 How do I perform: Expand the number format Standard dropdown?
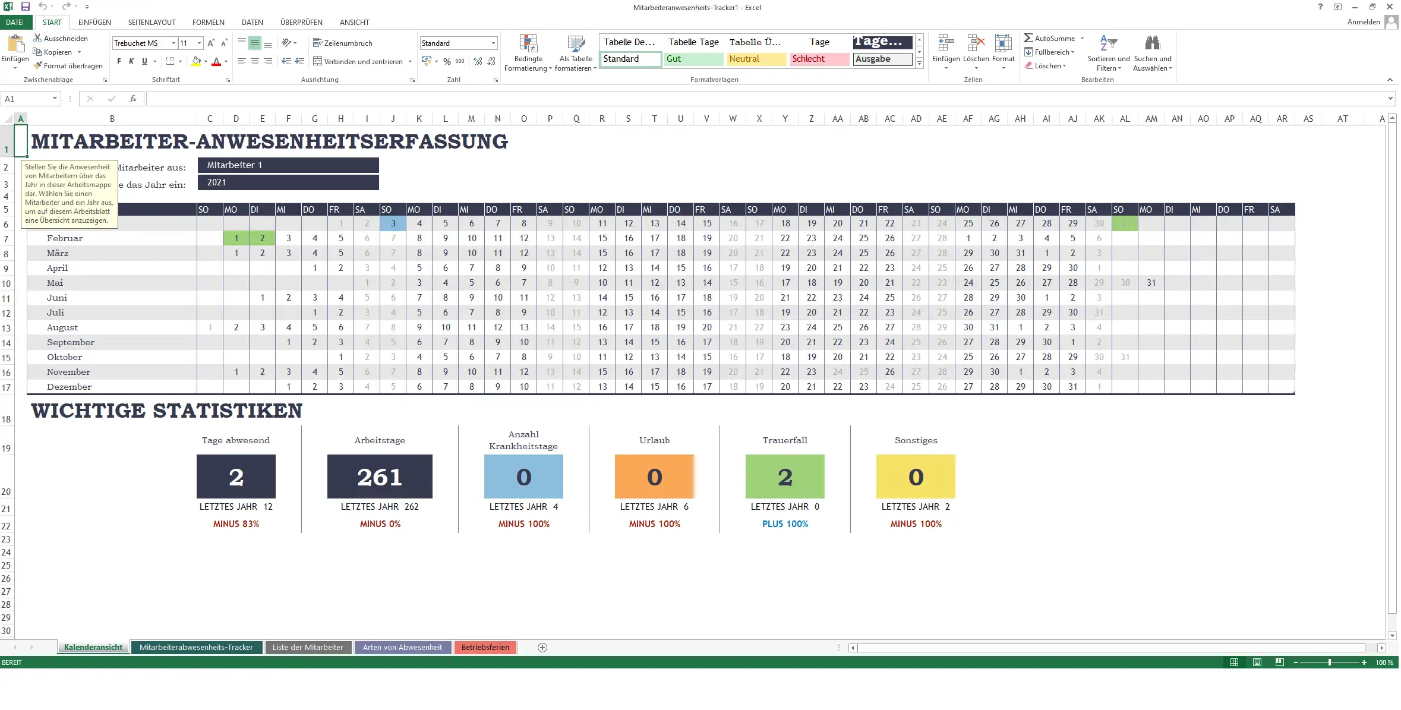click(x=493, y=43)
